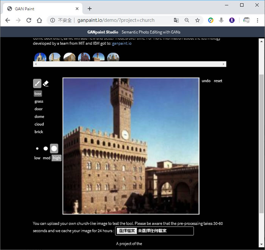The width and height of the screenshot is (265, 250).
Task: Click the church image canvas
Action: (x=131, y=146)
